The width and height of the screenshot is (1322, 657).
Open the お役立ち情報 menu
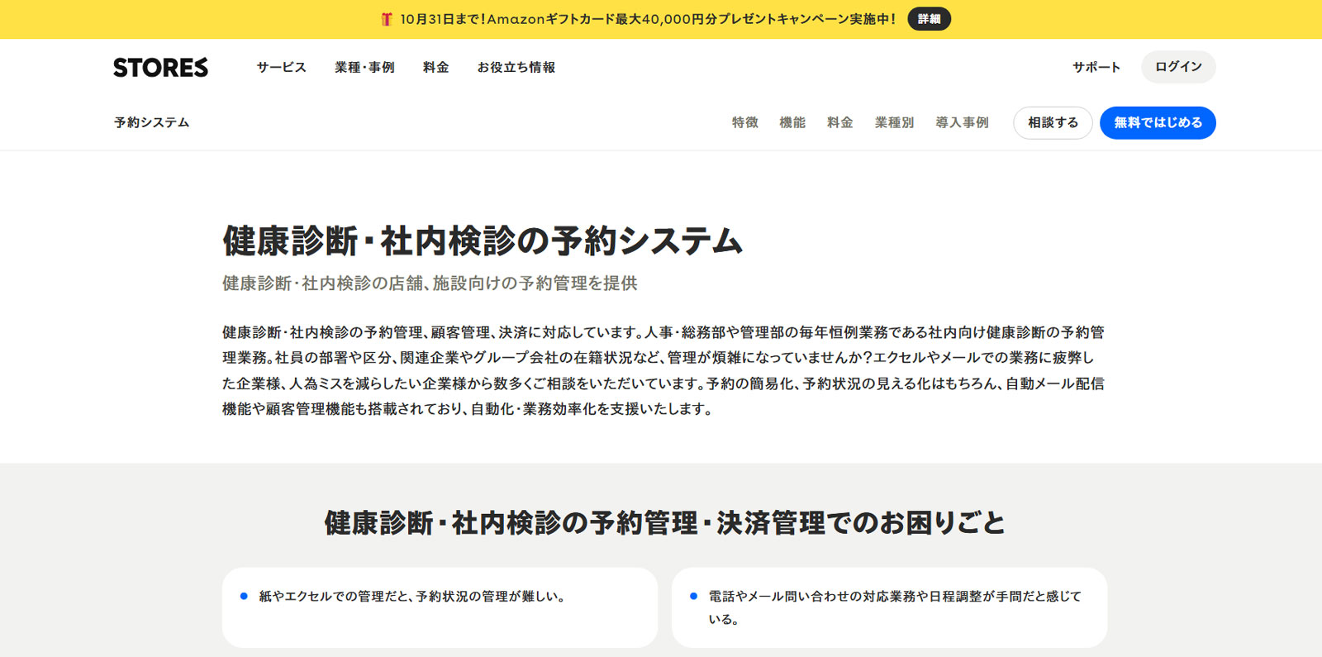pyautogui.click(x=516, y=67)
